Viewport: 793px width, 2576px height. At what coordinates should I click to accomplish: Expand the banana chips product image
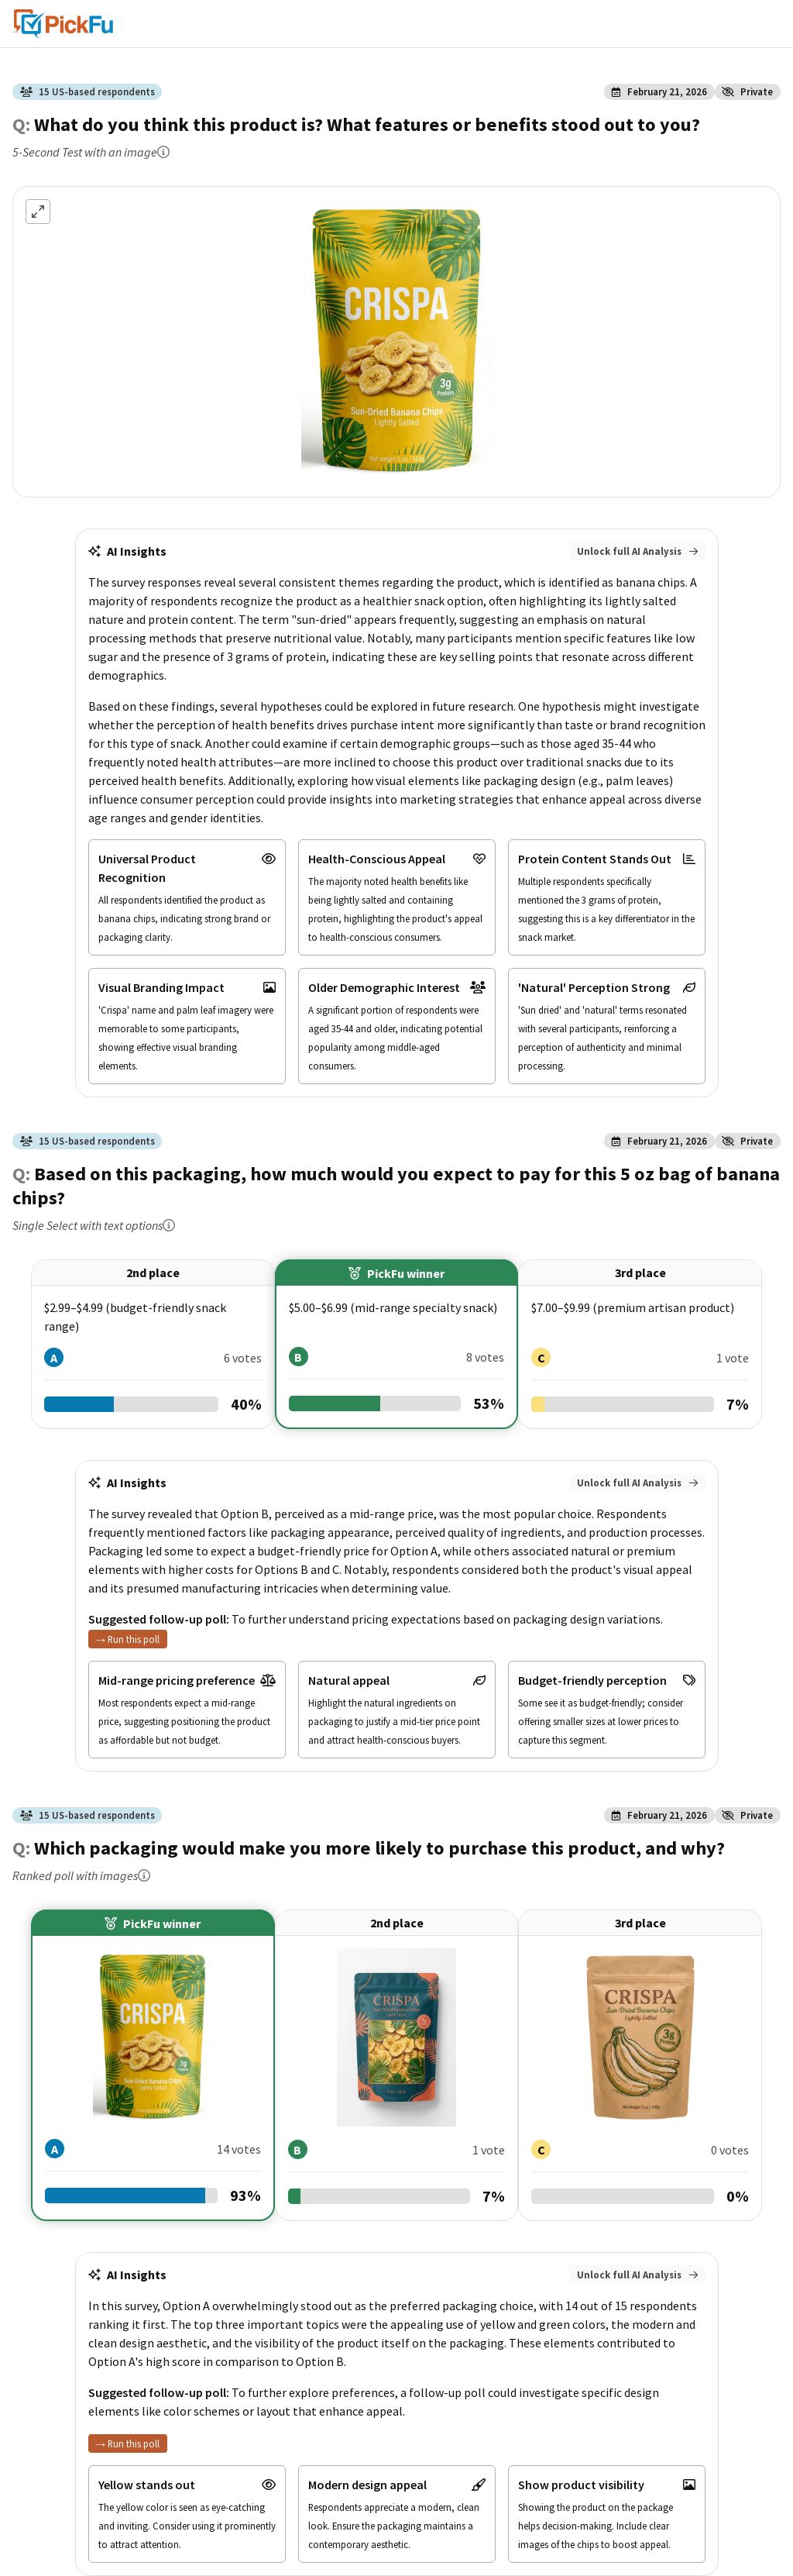[x=38, y=212]
